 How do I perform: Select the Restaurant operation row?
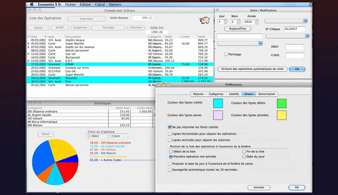[x=120, y=57]
